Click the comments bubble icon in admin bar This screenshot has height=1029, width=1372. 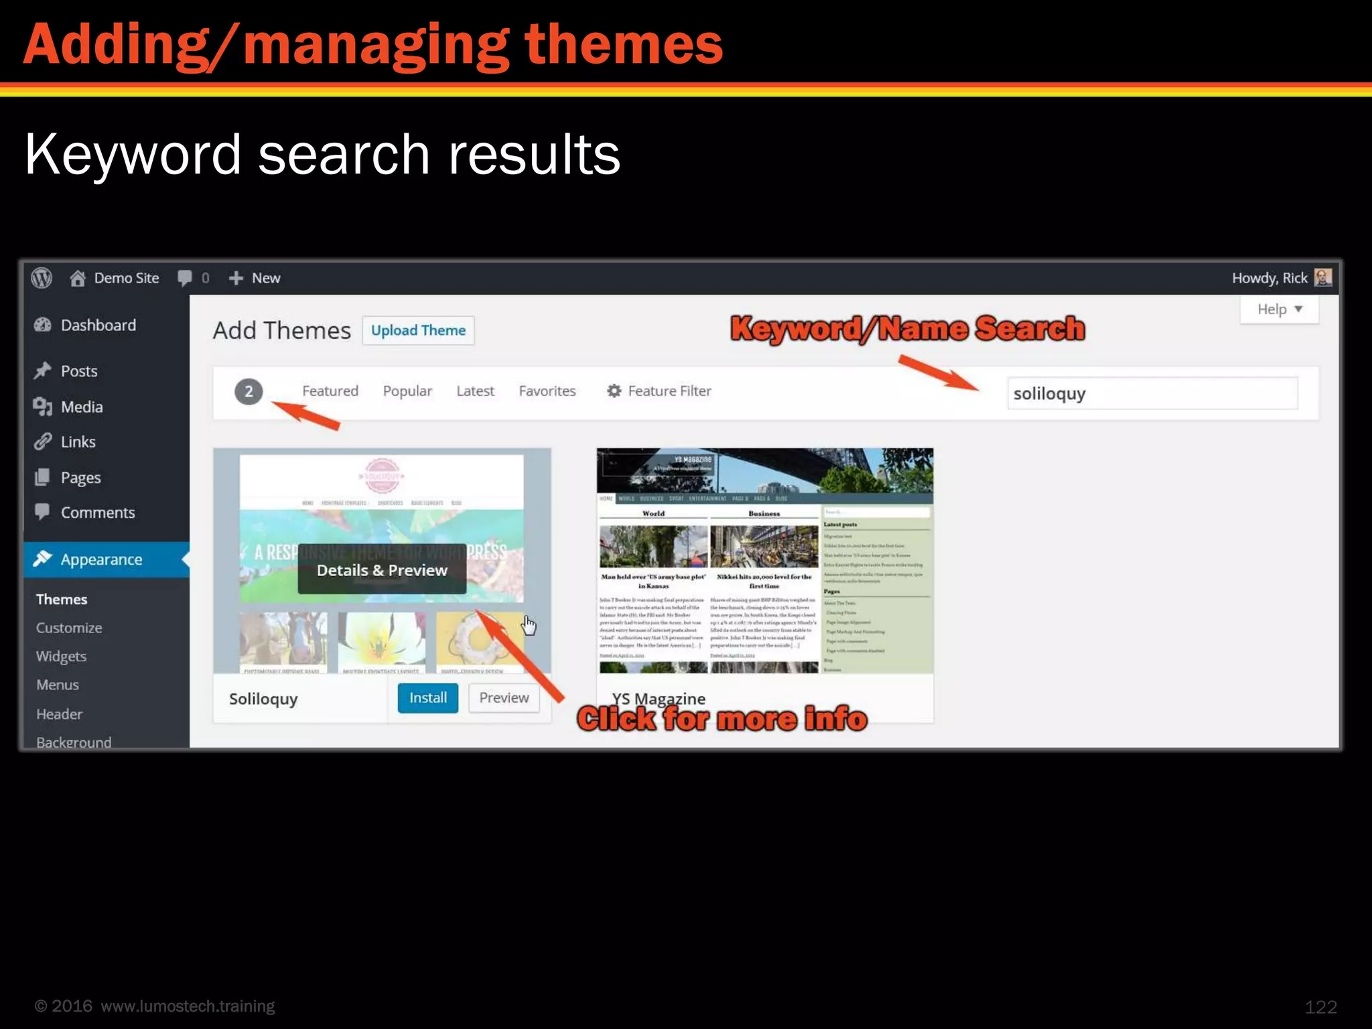[x=185, y=278]
